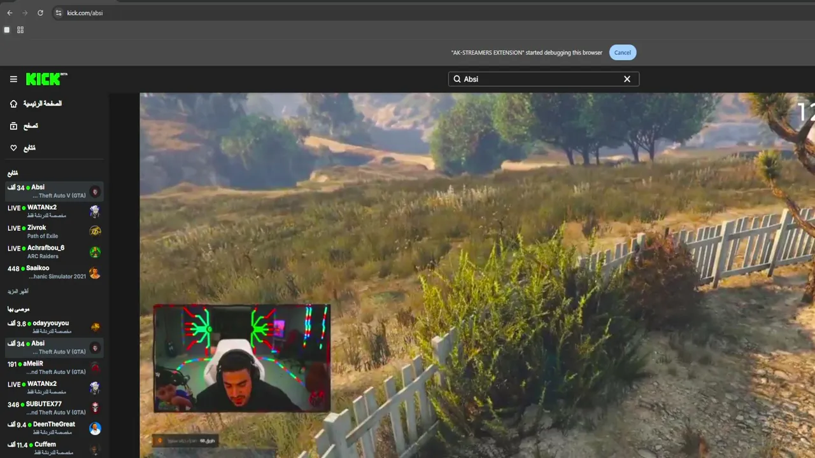Viewport: 815px width, 458px height.
Task: Click Saaikoo's 448 viewer count
Action: (13, 268)
